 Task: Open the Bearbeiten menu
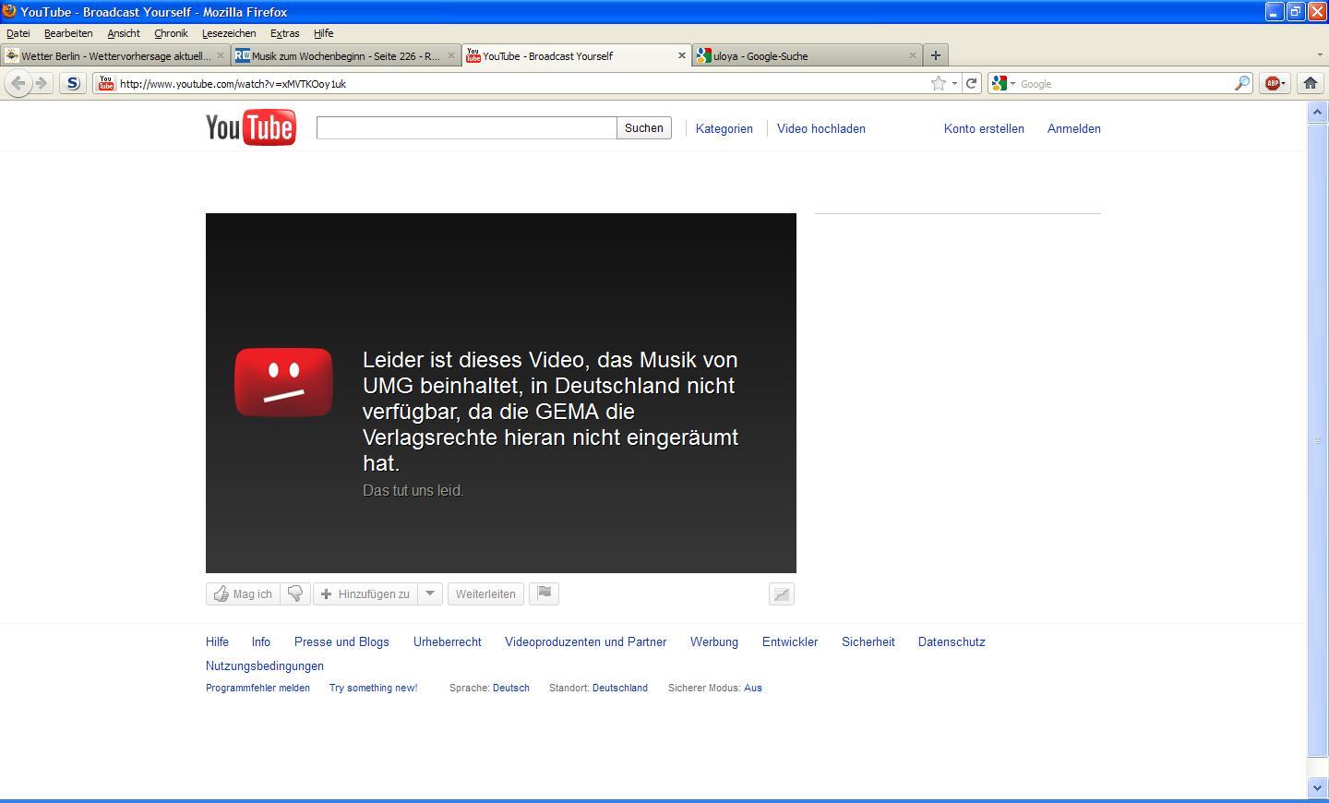coord(68,33)
